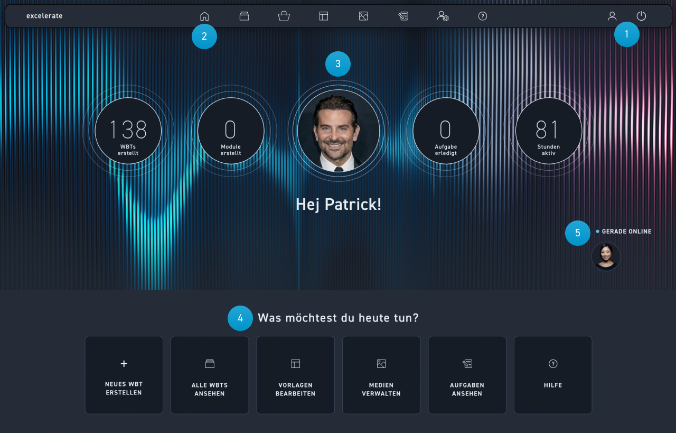
Task: Go to Home via top navigation icon
Action: (x=204, y=16)
